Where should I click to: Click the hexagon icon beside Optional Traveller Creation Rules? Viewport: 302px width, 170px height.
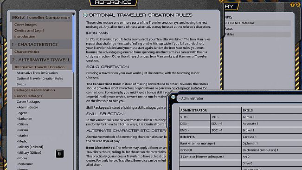(85, 15)
